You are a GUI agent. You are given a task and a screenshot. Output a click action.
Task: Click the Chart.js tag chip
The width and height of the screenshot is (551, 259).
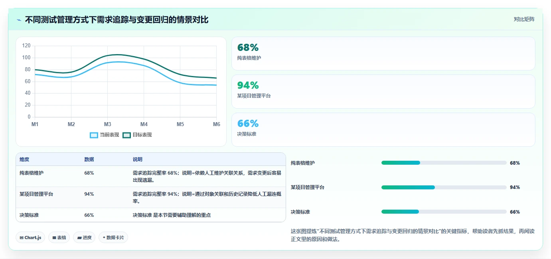tap(31, 238)
